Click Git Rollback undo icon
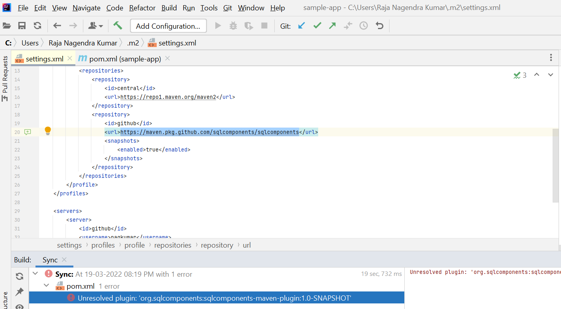This screenshot has height=309, width=561. coord(380,26)
